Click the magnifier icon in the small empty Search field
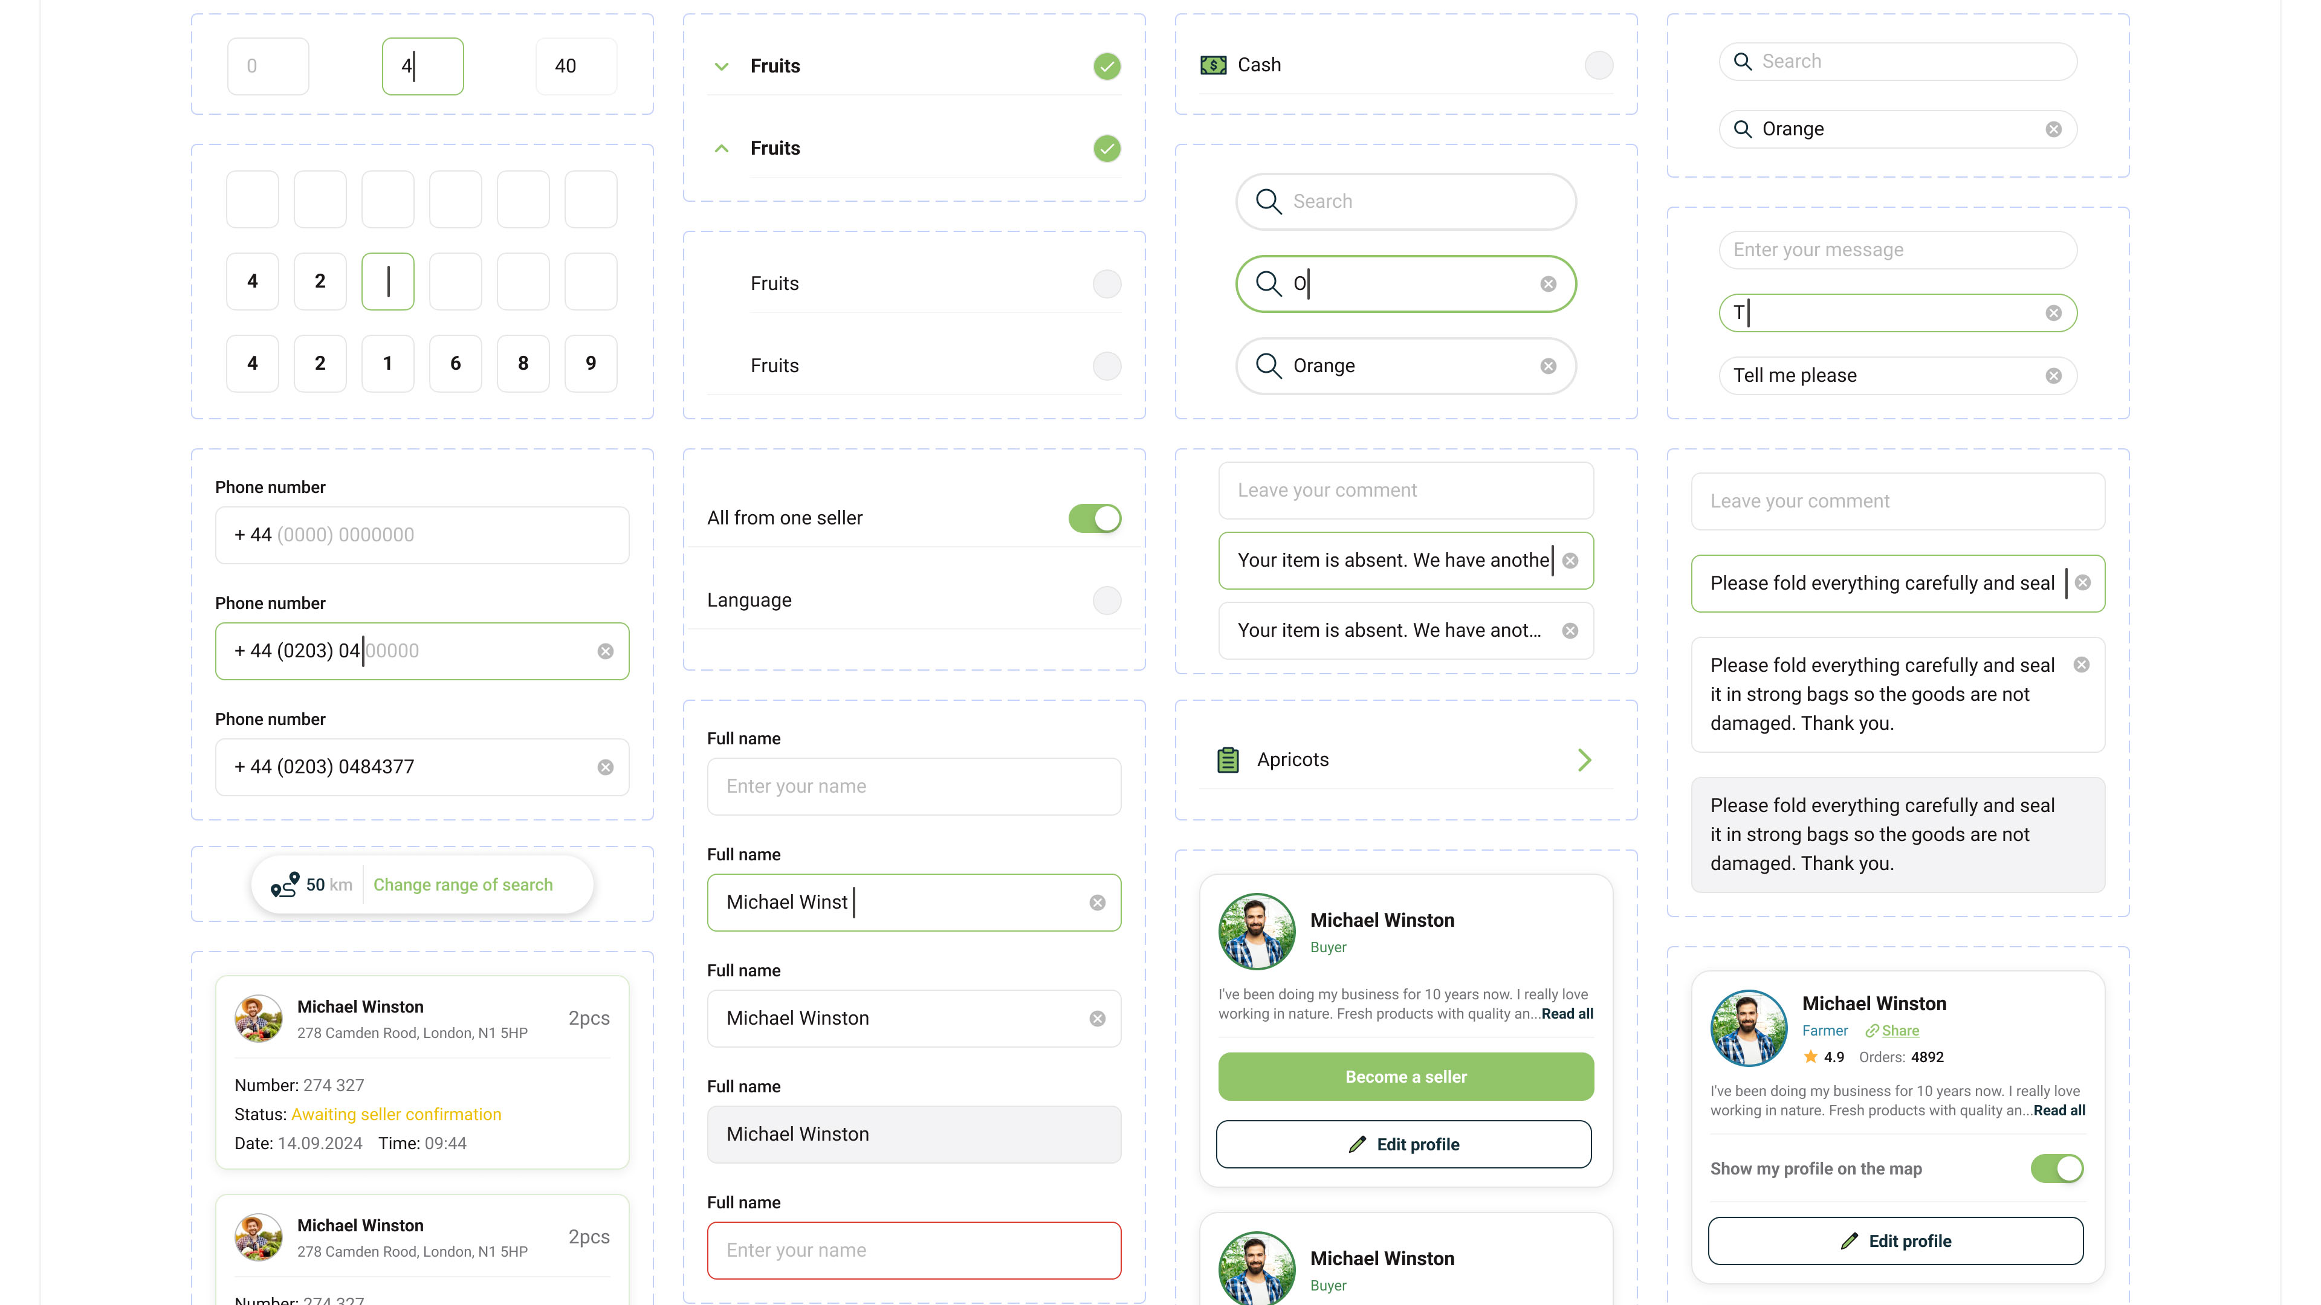Viewport: 2321px width, 1305px height. [x=1743, y=61]
